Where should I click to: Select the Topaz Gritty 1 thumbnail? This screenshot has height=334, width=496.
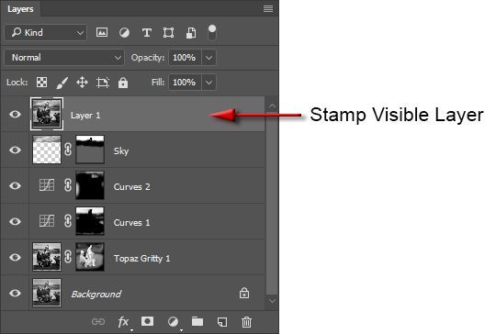point(47,257)
